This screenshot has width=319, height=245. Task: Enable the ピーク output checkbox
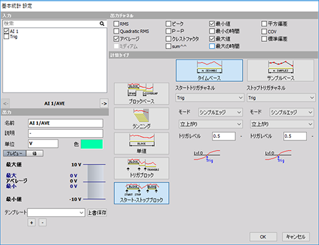[x=168, y=24]
